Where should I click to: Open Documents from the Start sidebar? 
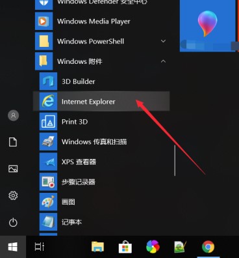(x=13, y=142)
